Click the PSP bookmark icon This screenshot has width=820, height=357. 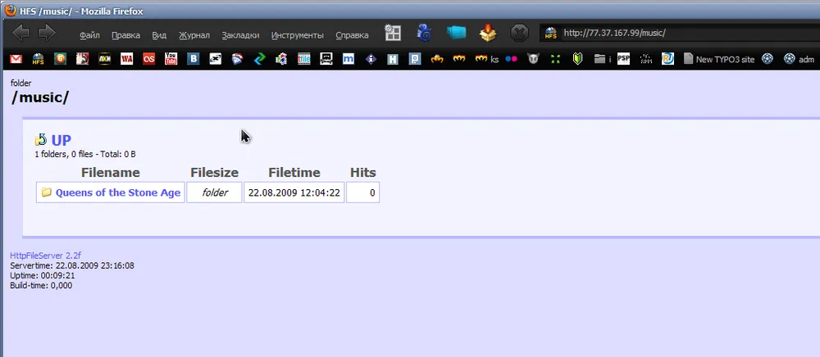click(624, 59)
